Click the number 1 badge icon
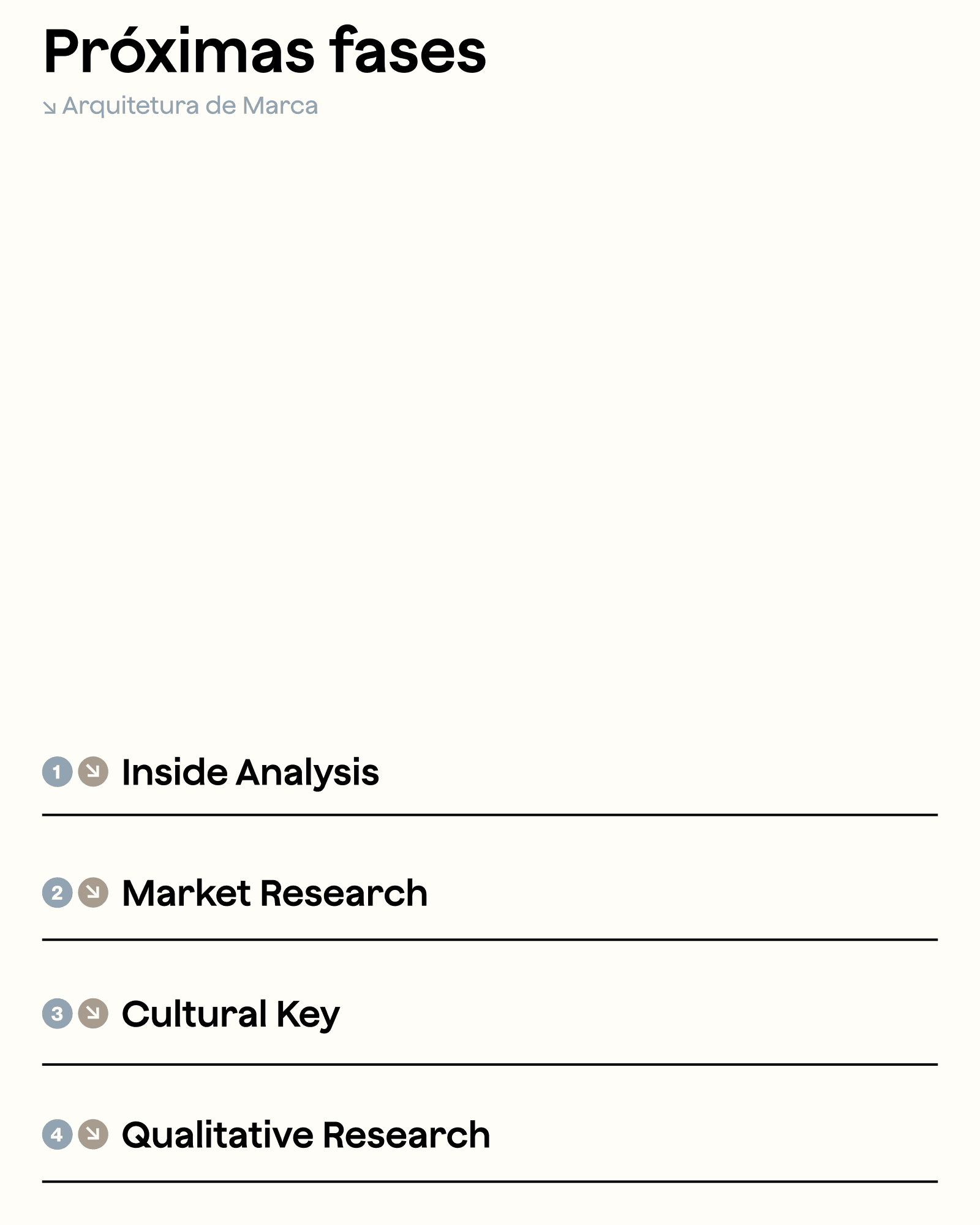Viewport: 980px width, 1225px height. click(57, 772)
